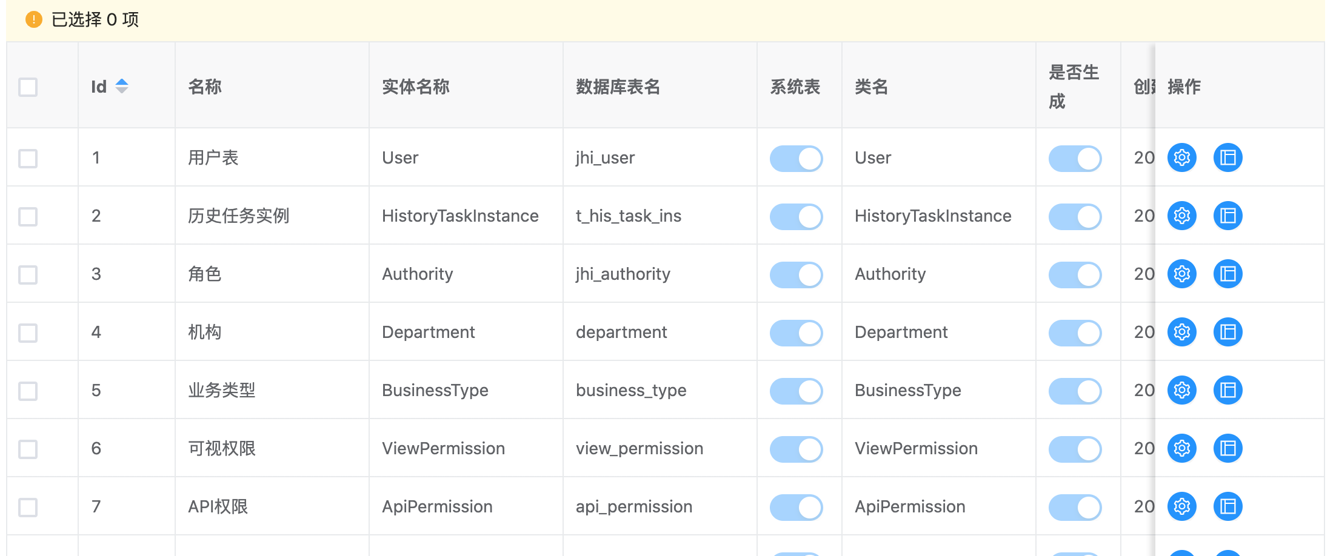The width and height of the screenshot is (1336, 556).
Task: Check the row 2 历史任务实例 checkbox
Action: (x=28, y=216)
